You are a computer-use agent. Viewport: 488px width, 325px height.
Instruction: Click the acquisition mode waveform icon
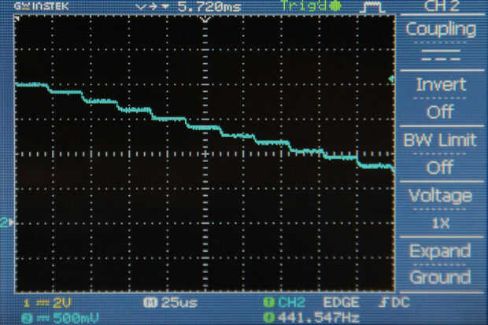pyautogui.click(x=372, y=7)
